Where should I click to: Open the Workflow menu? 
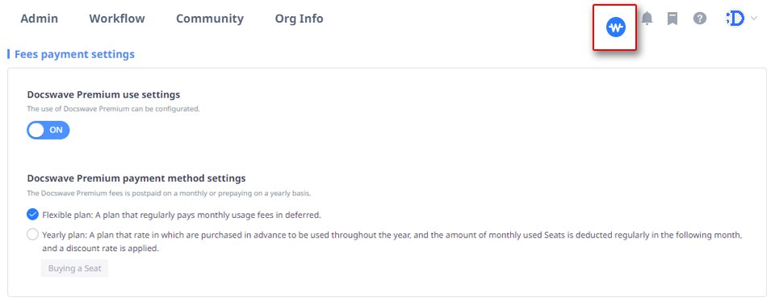click(117, 19)
